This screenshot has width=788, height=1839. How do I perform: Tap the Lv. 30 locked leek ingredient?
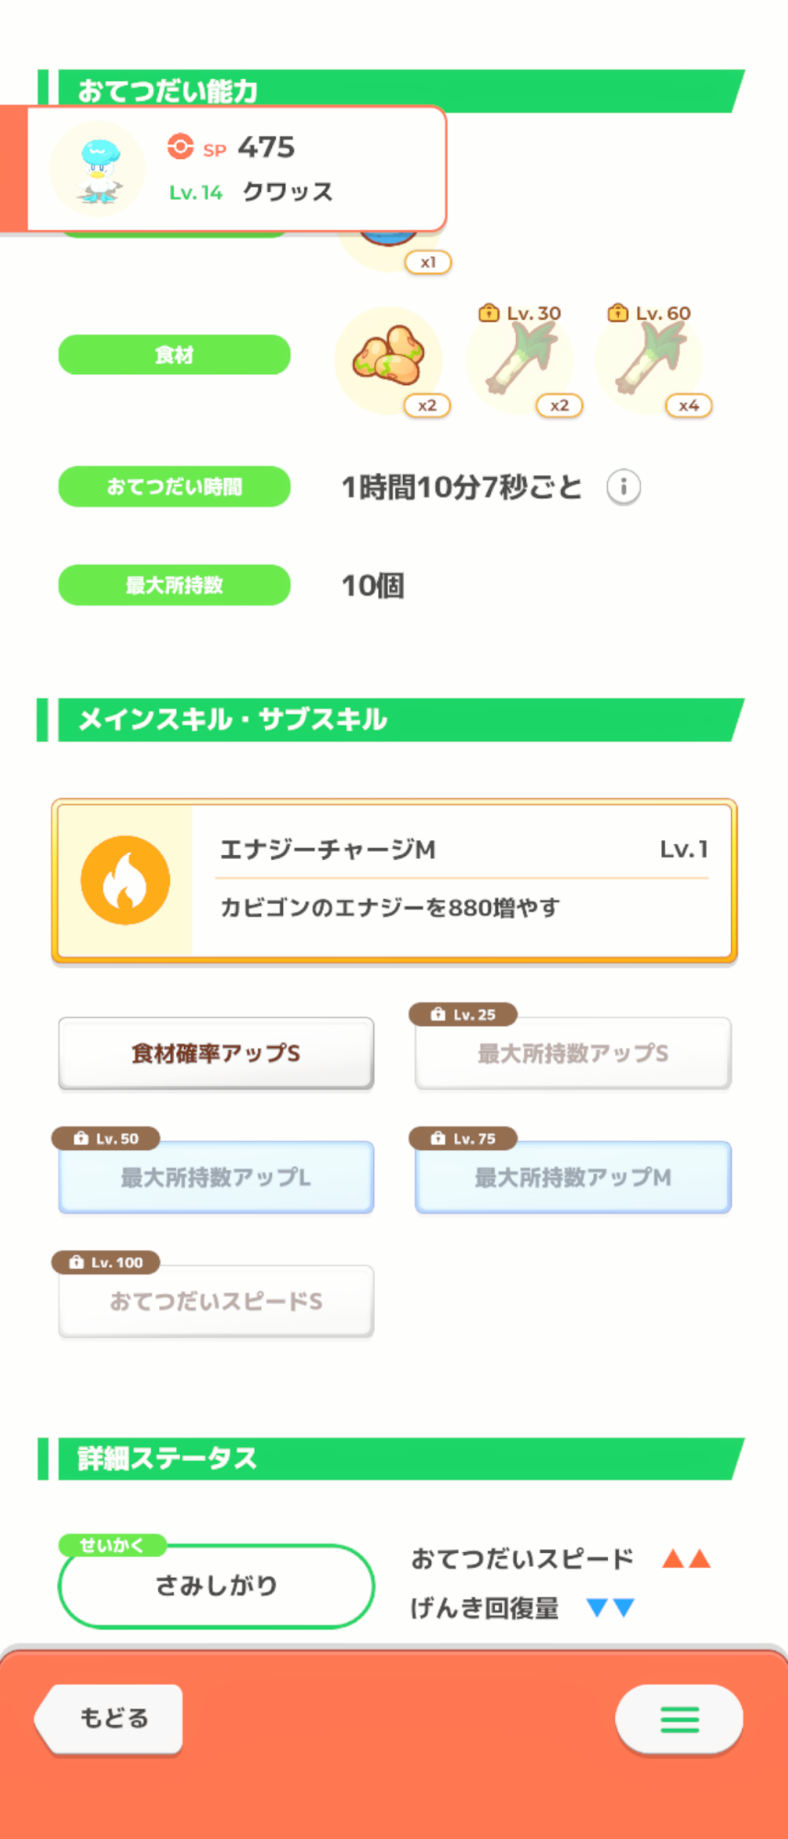520,360
